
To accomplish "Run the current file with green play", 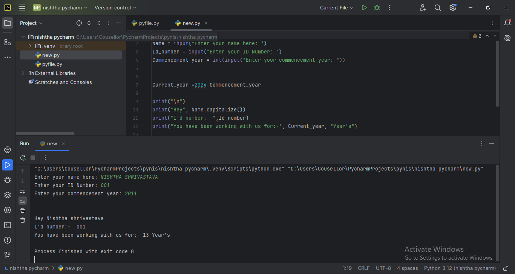I will [x=364, y=8].
